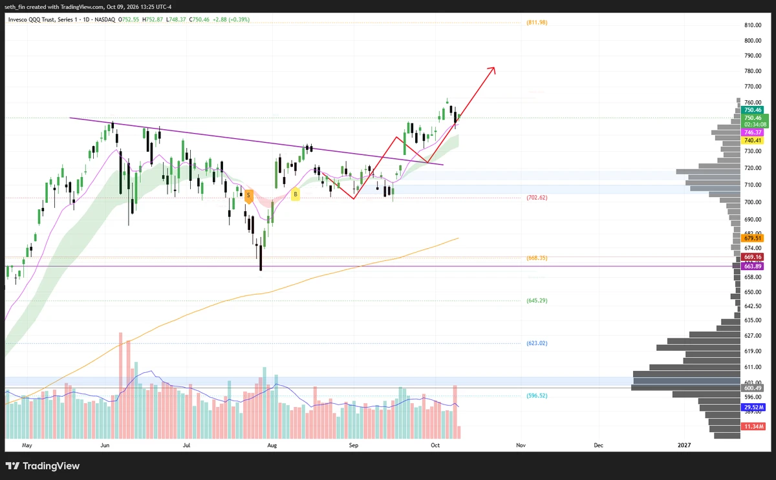Click the (811.98) level label
Screen dimensions: 776x480
tap(537, 23)
